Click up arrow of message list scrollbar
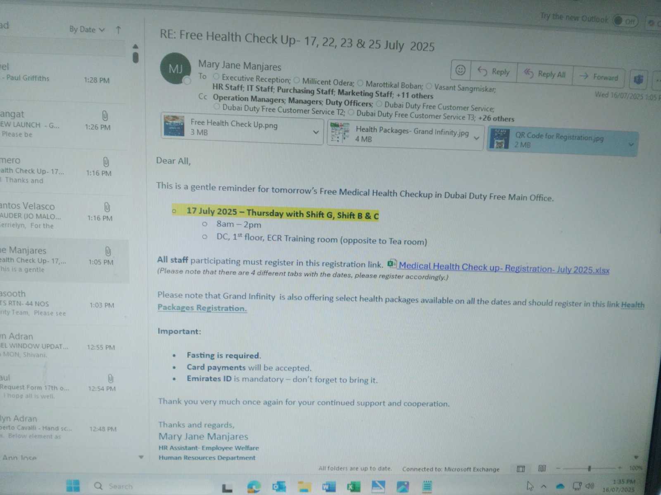This screenshot has height=495, width=661. [x=135, y=46]
